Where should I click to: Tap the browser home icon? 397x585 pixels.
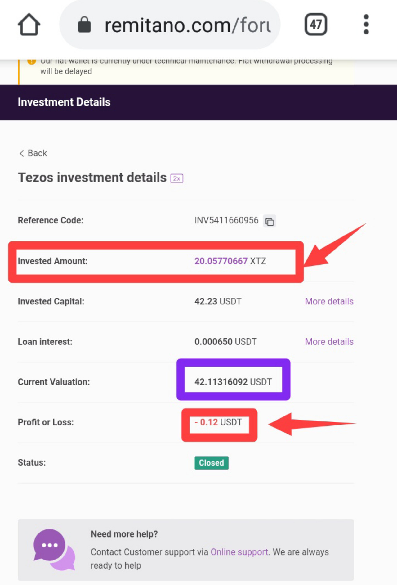[29, 25]
